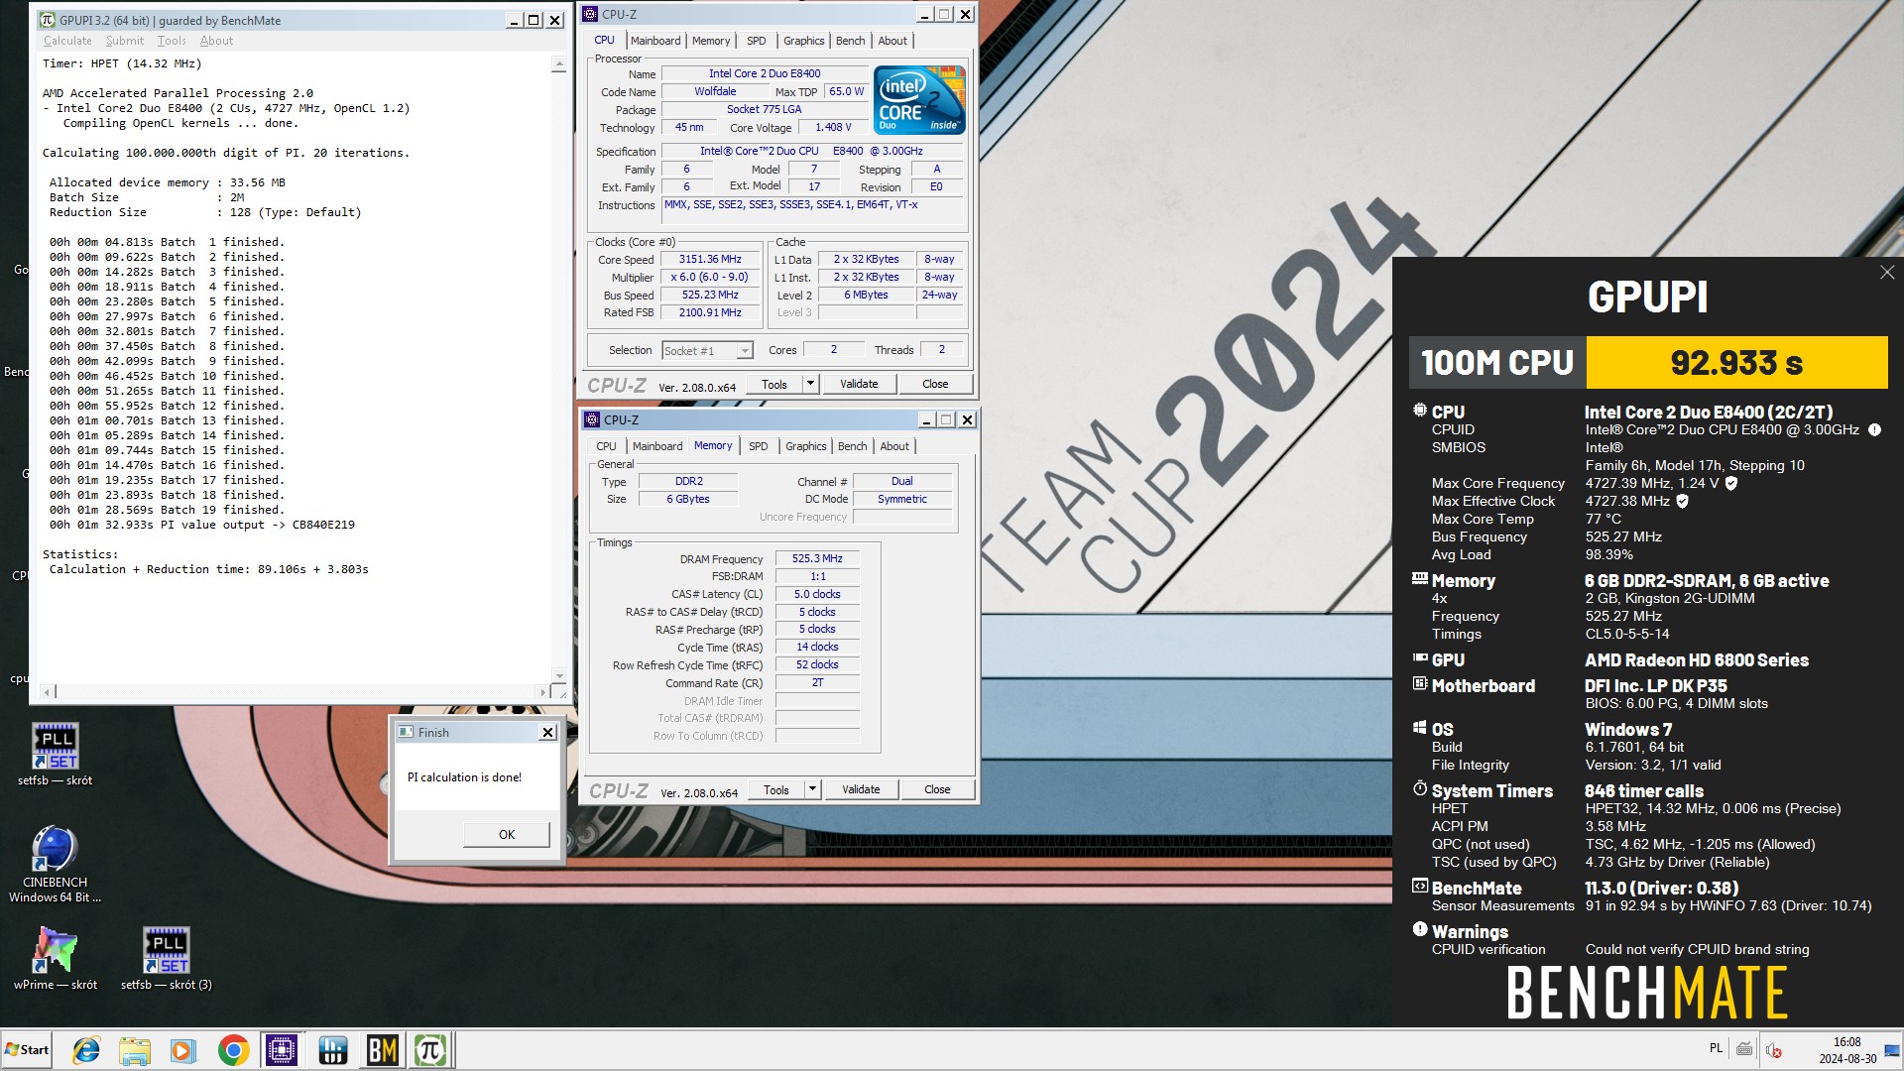
Task: Select Bench tab in lower CPU-Z
Action: coord(852,446)
